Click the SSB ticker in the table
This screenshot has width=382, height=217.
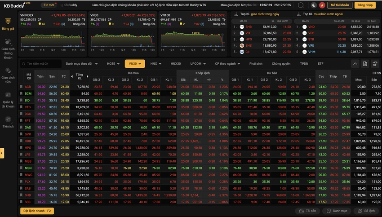[x=27, y=202]
